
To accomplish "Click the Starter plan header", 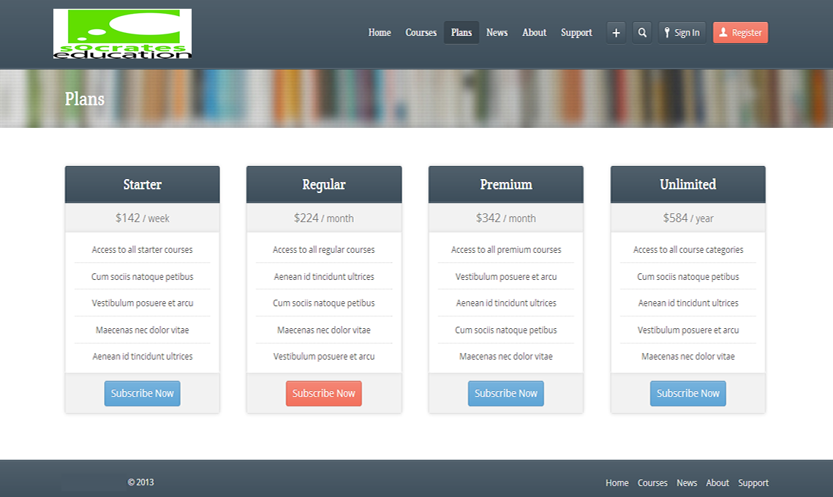I will [143, 184].
